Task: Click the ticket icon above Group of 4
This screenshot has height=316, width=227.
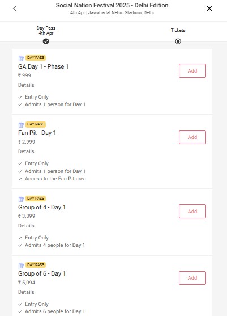Action: point(21,199)
